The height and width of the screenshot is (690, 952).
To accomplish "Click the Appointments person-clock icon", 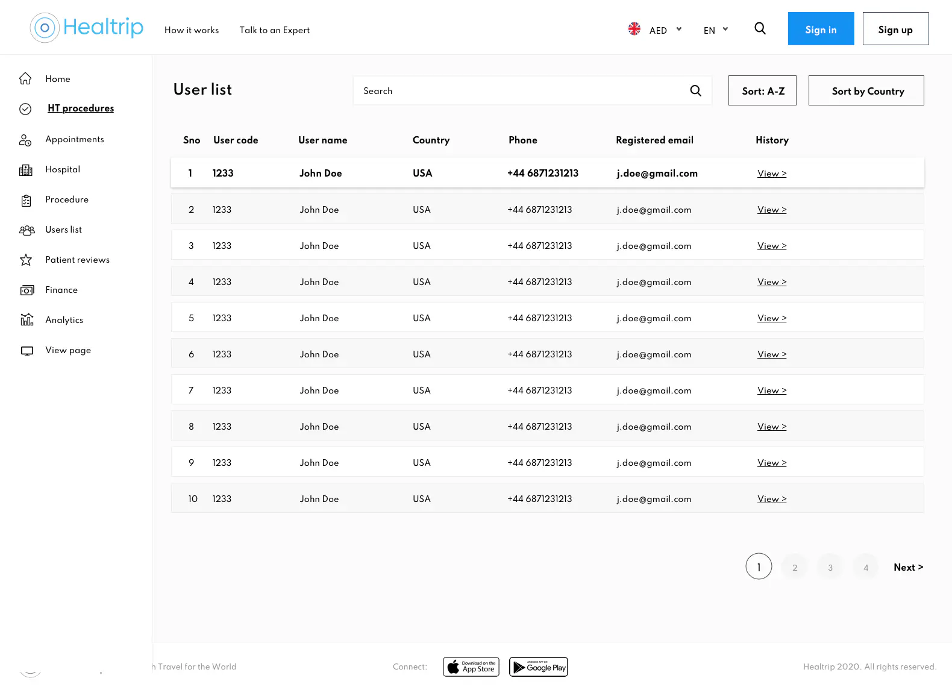I will coord(25,140).
